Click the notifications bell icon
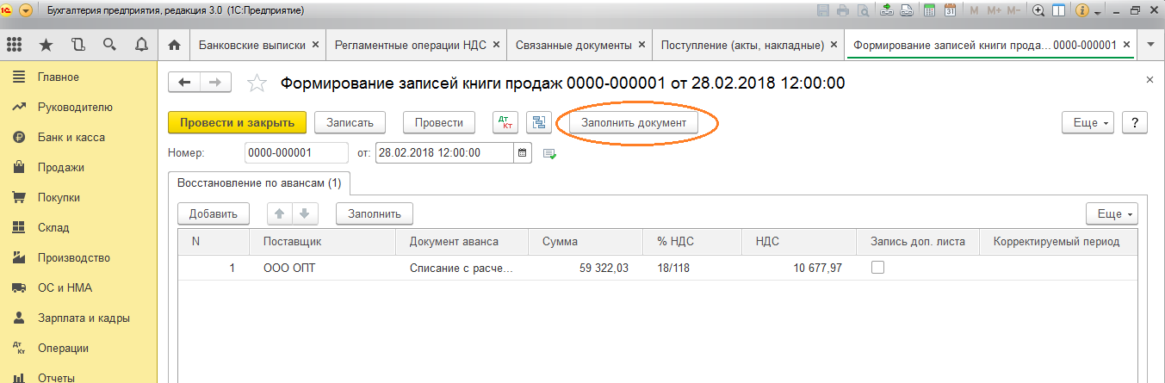 click(x=141, y=44)
